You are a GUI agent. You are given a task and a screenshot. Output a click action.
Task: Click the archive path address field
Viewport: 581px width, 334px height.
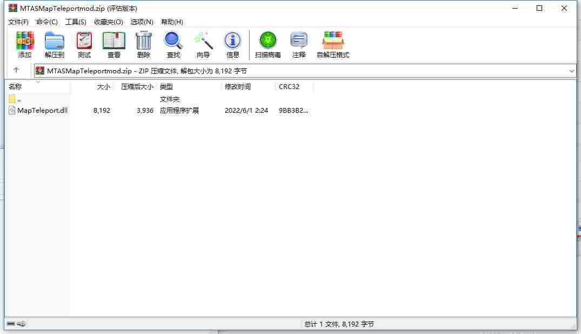click(305, 71)
